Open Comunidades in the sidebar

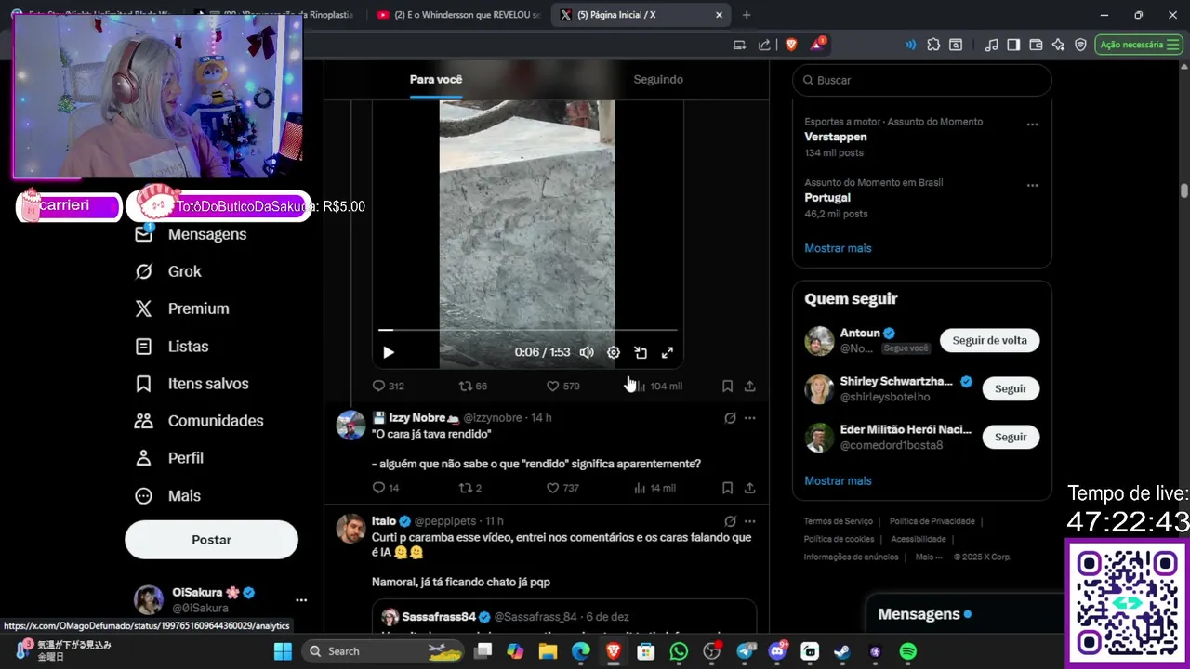pos(199,421)
